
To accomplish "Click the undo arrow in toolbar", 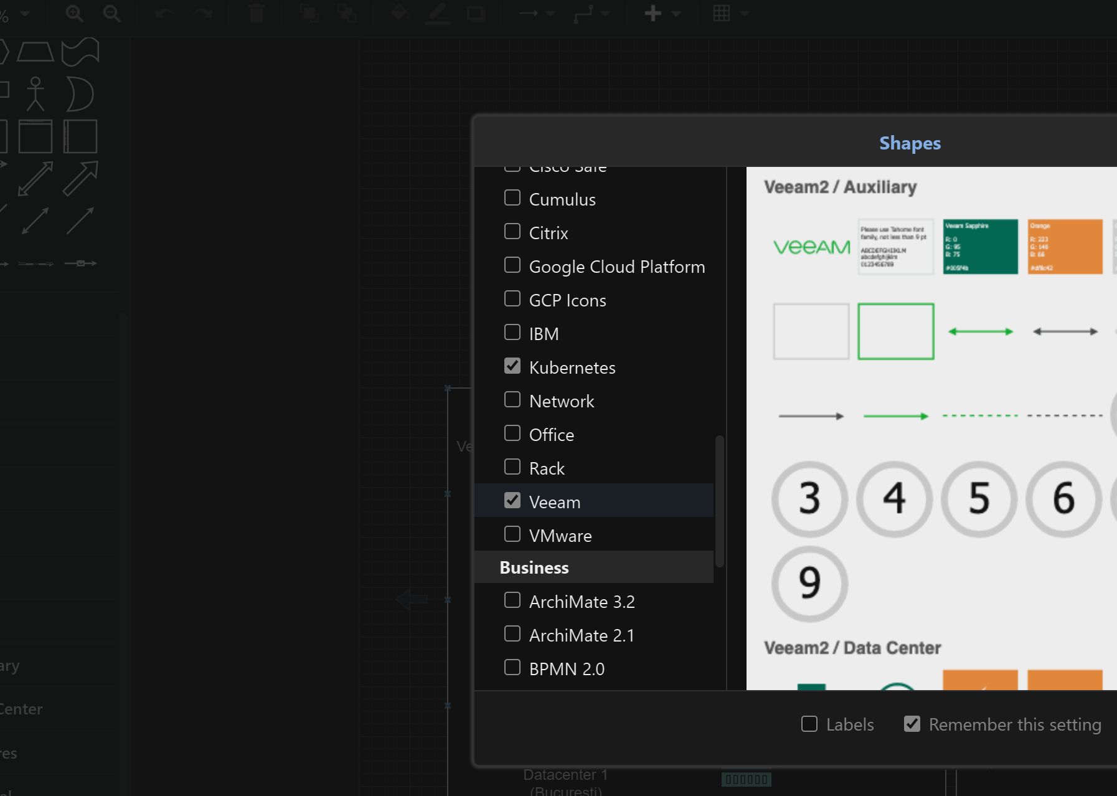I will coord(164,14).
